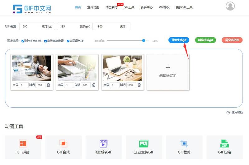Click the 90% quality value
The height and width of the screenshot is (165, 249).
click(x=155, y=41)
